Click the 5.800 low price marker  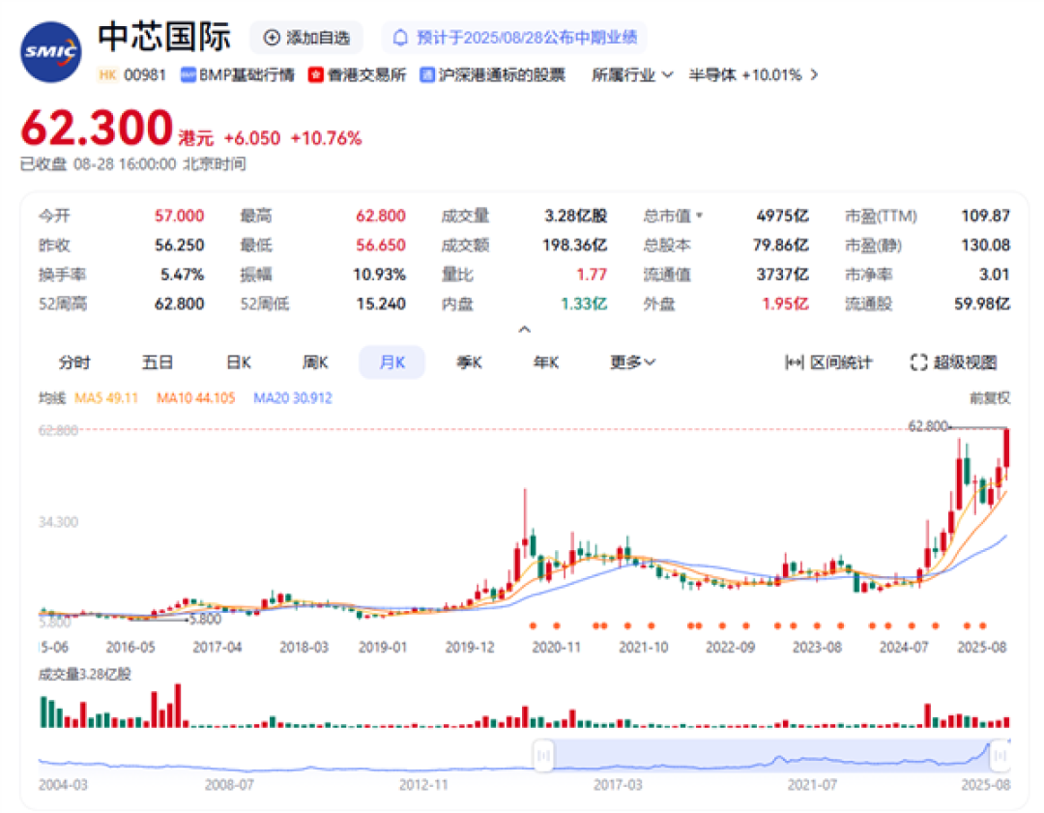(x=205, y=620)
